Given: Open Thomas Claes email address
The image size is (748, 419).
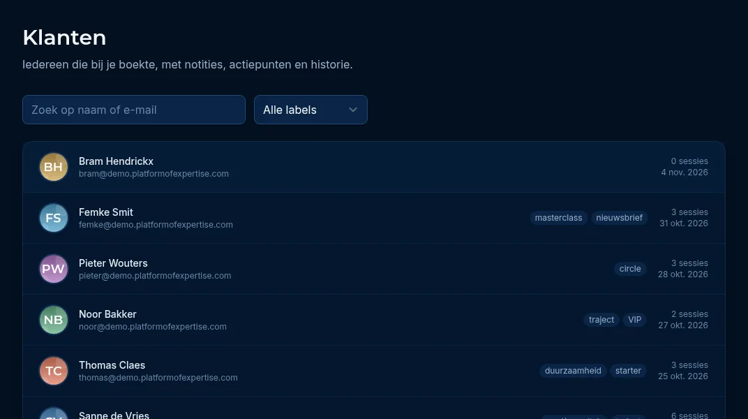Looking at the screenshot, I should pyautogui.click(x=158, y=378).
